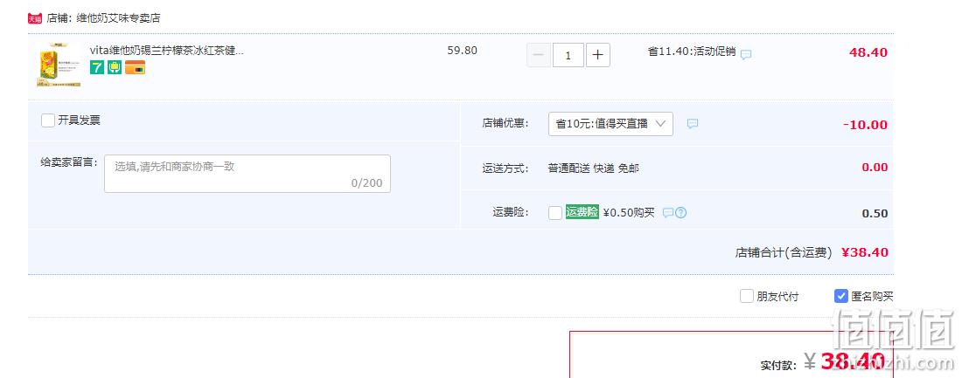Viewport: 962px width, 378px height.
Task: Click the 0.50 insurance price value
Action: click(875, 214)
